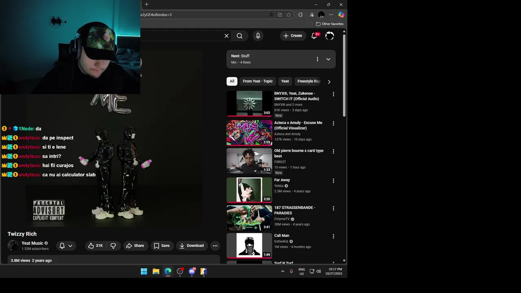Image resolution: width=521 pixels, height=293 pixels.
Task: Clear the YouTube search box with the X
Action: pos(227,36)
